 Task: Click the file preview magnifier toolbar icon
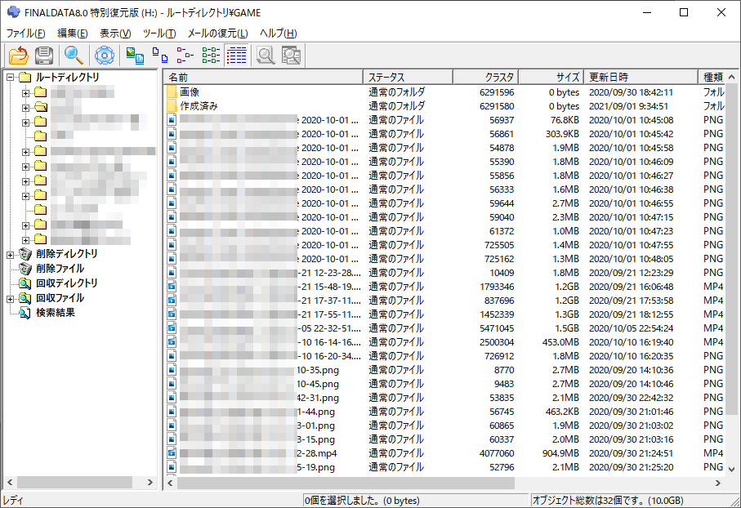[x=266, y=56]
